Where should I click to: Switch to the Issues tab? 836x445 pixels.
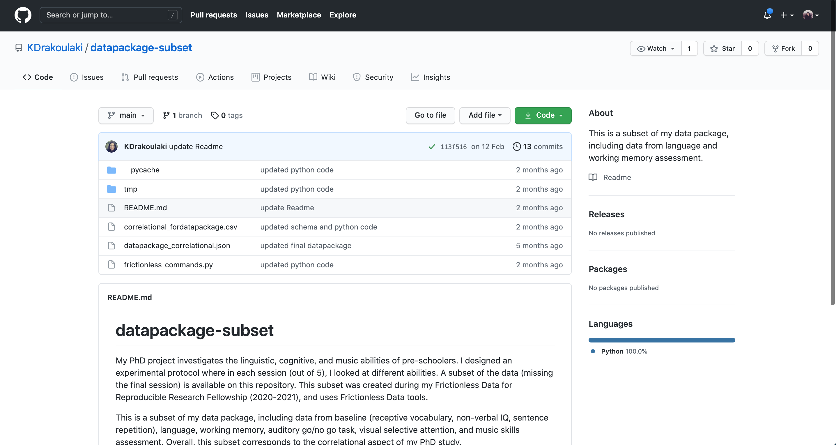[x=87, y=77]
